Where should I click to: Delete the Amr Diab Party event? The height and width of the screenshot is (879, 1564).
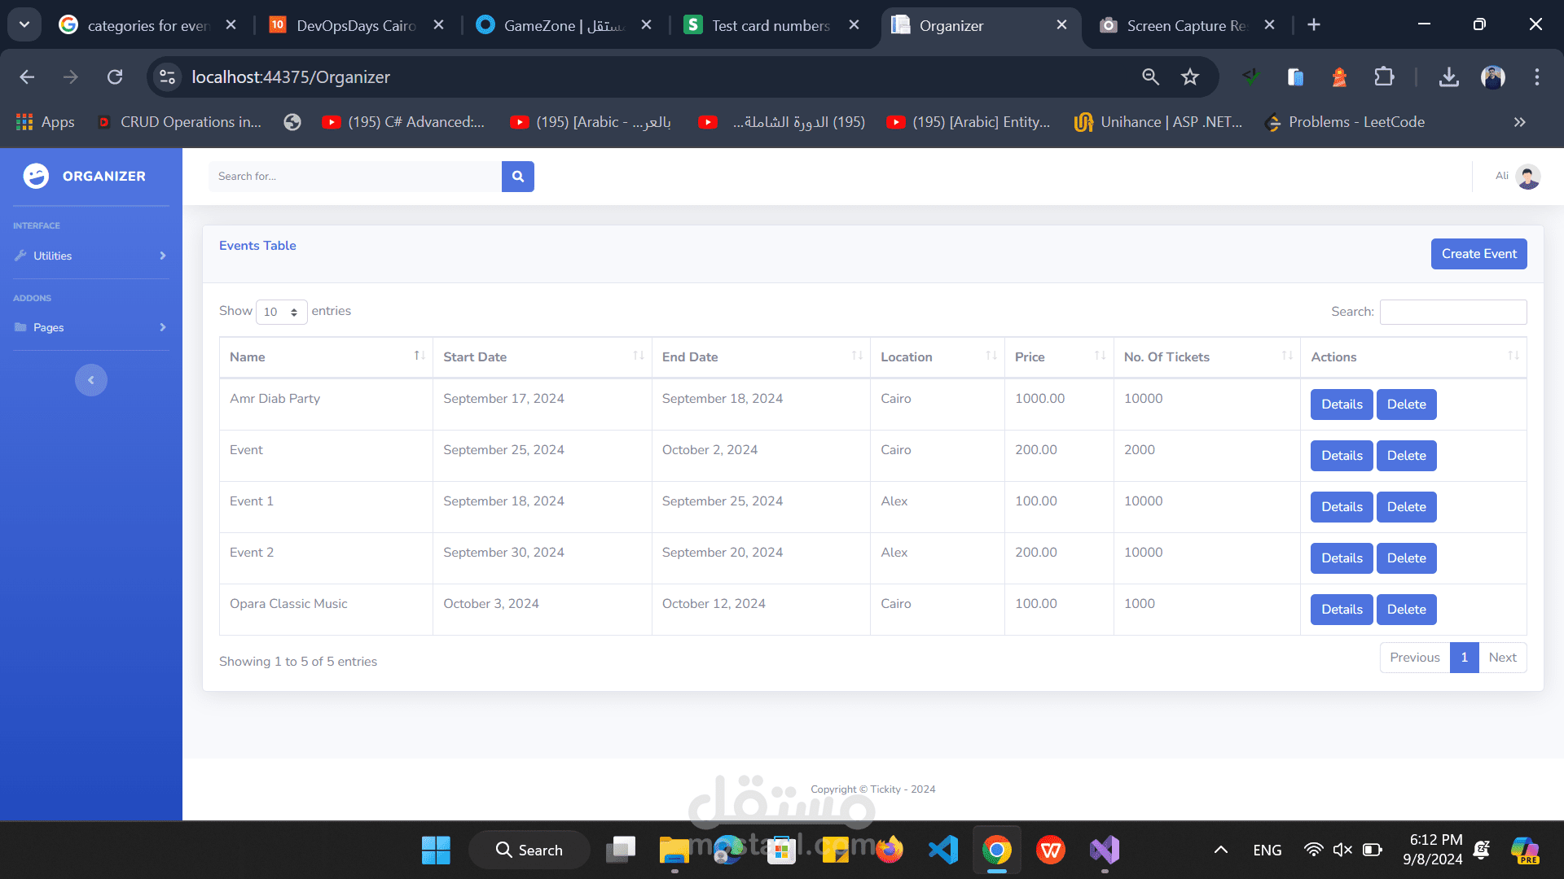(x=1406, y=405)
